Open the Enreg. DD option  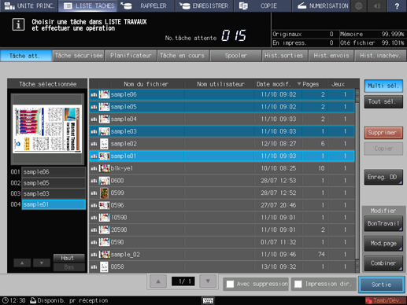pos(383,177)
